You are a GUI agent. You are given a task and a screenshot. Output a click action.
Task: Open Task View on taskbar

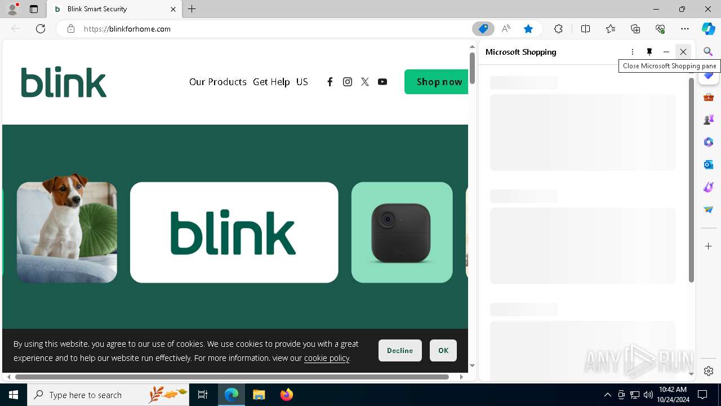tap(203, 395)
